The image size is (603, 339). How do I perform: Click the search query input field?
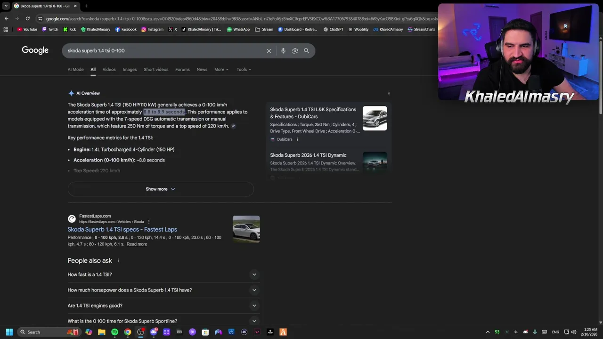[165, 51]
